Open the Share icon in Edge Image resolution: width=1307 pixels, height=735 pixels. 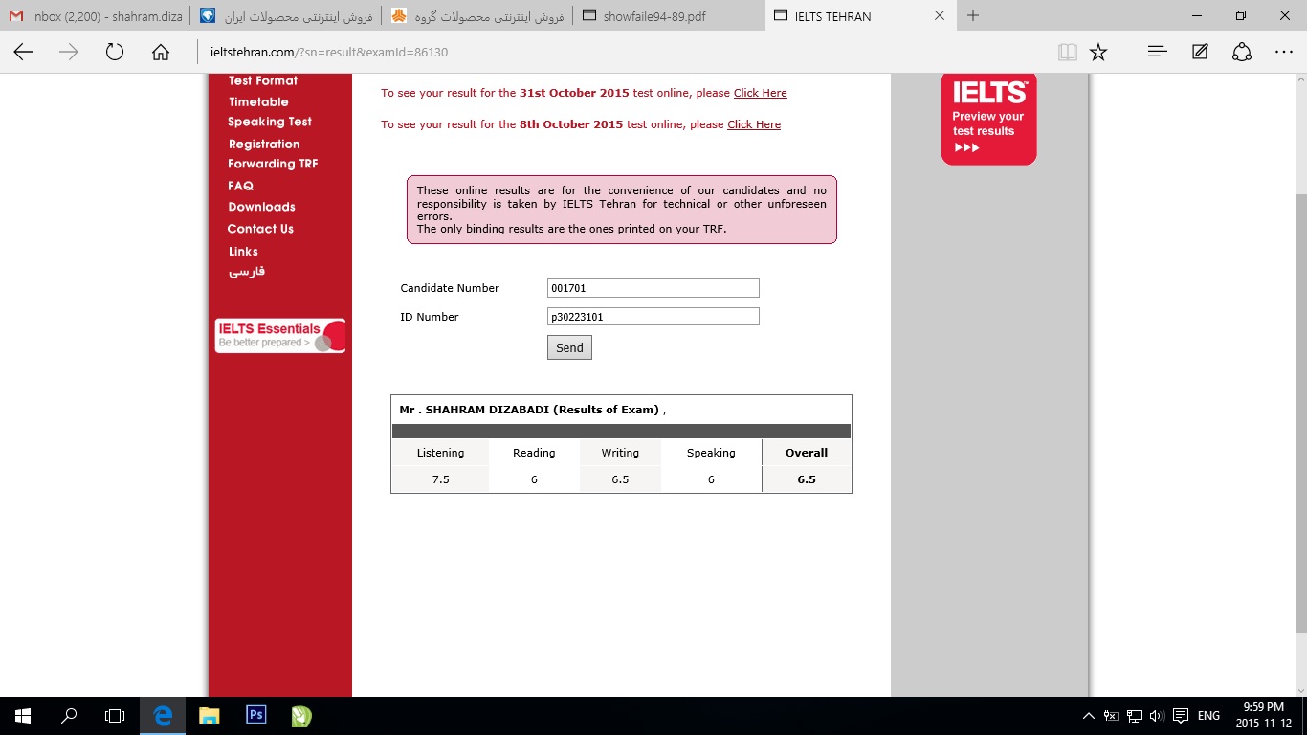[1242, 52]
